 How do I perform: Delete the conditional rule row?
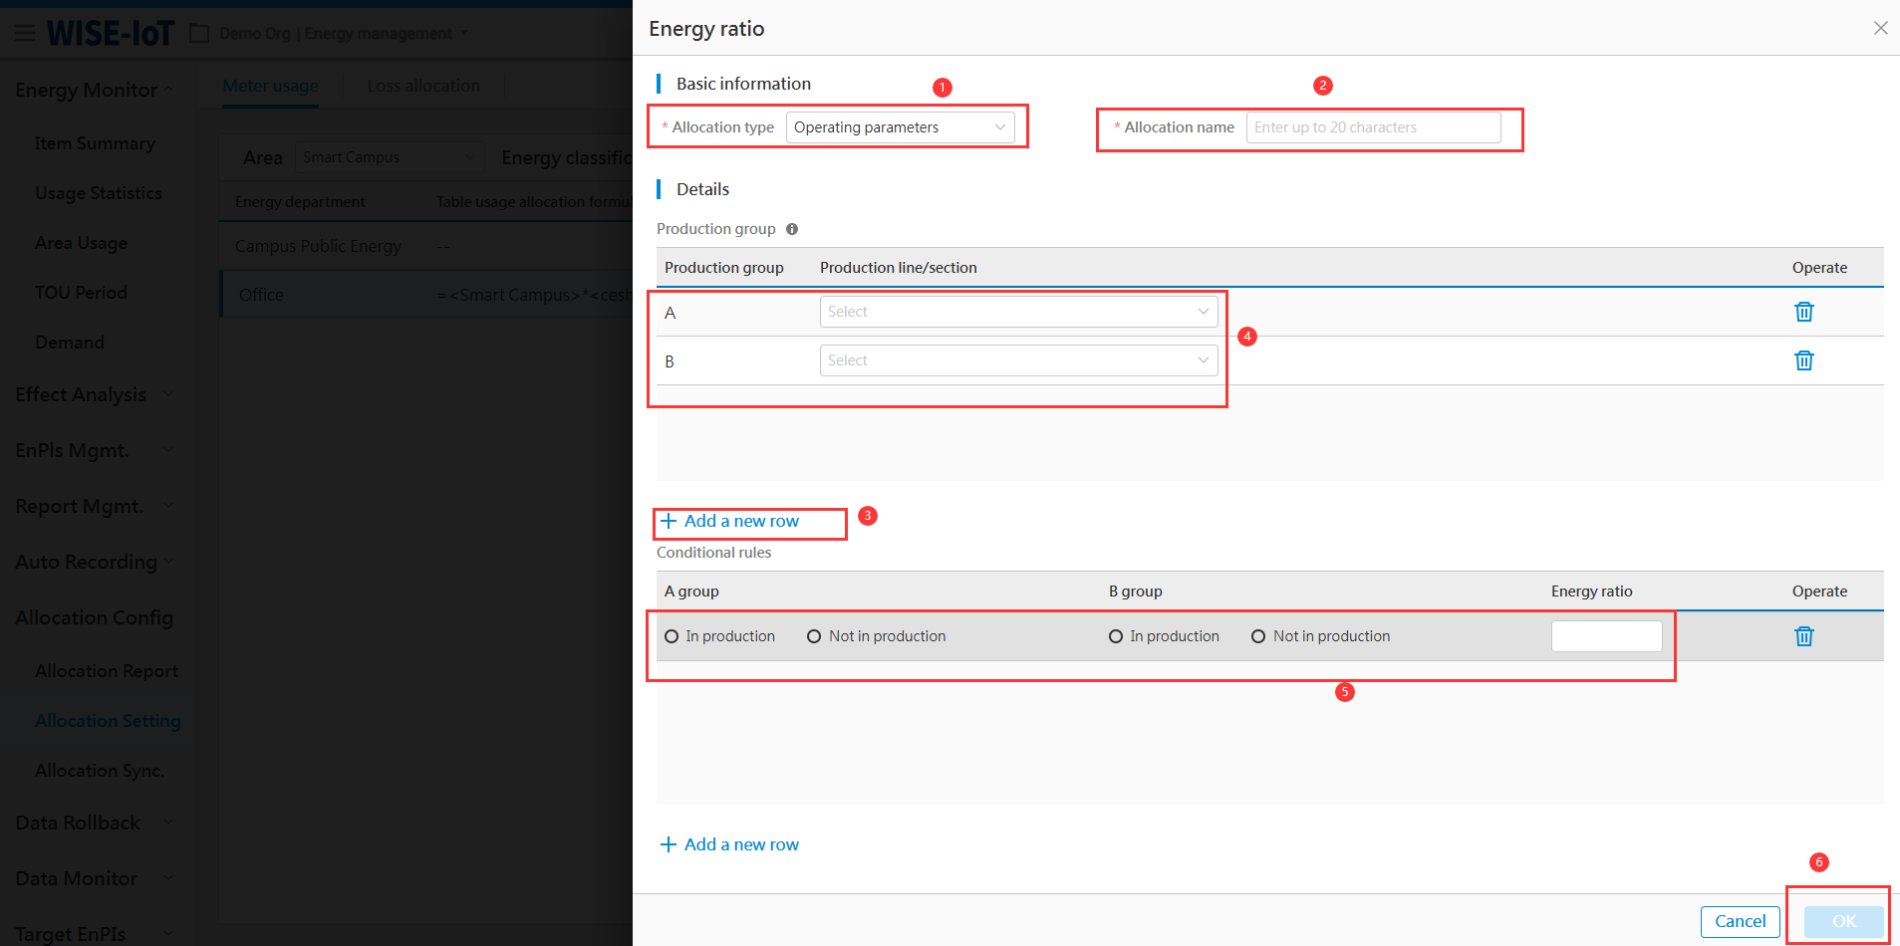click(x=1803, y=636)
